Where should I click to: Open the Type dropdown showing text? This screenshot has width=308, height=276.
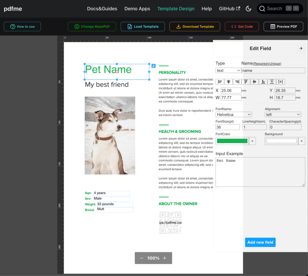pos(228,70)
